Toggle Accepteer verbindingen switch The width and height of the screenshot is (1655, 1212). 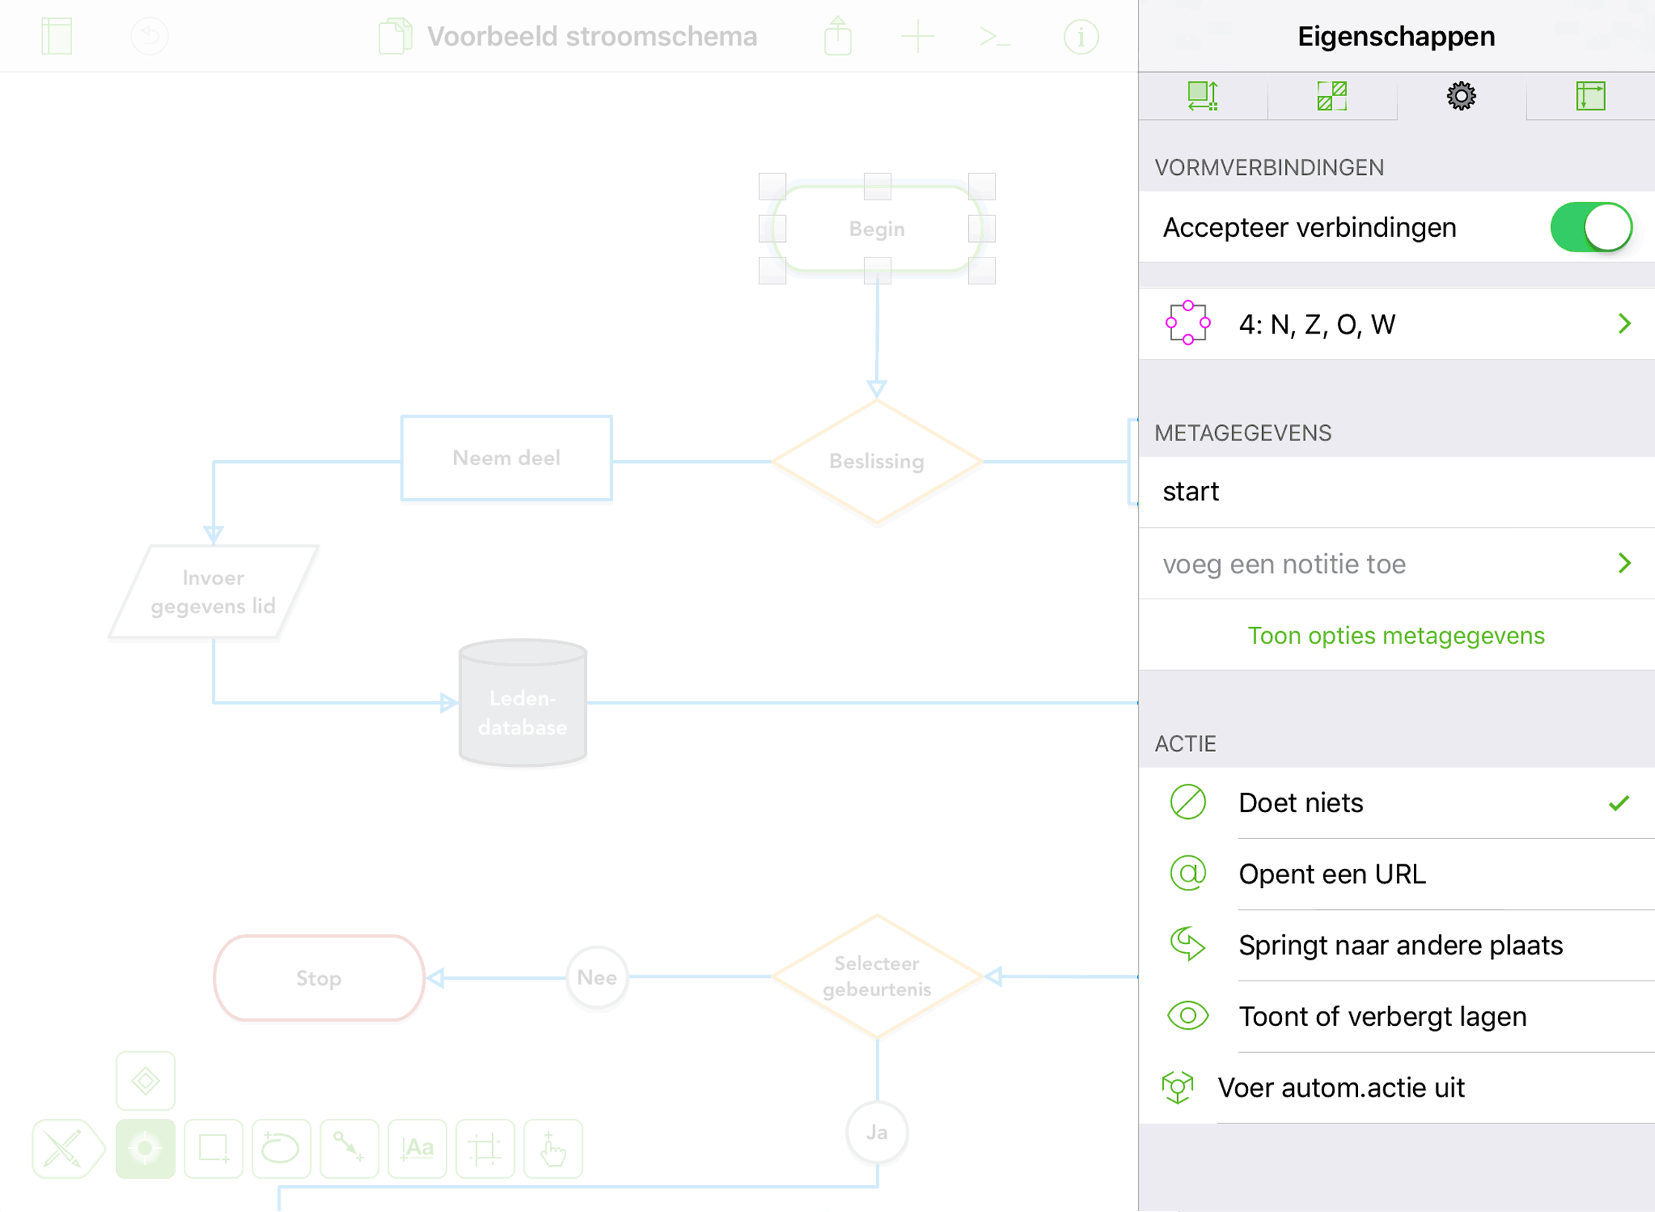pos(1590,227)
